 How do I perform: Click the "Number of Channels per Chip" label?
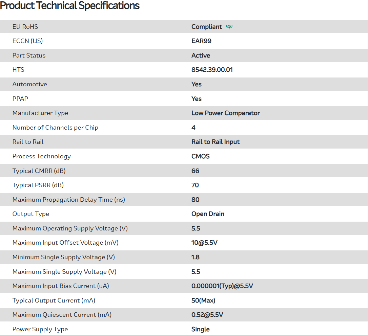(55, 128)
